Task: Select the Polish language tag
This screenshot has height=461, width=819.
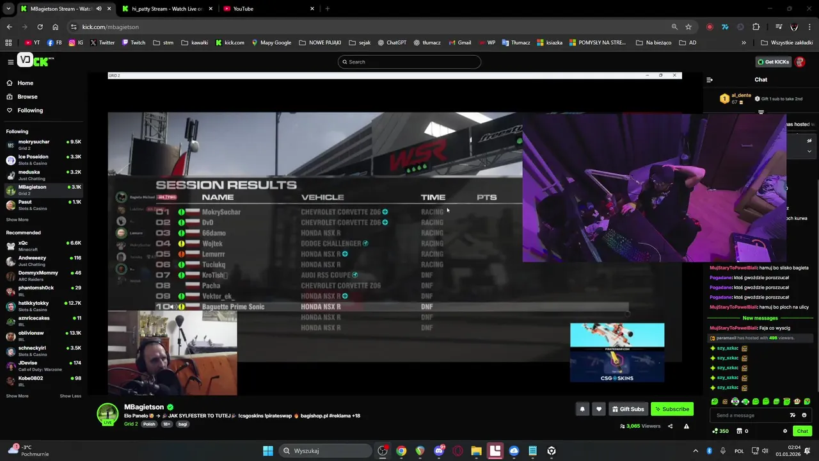Action: [x=149, y=424]
